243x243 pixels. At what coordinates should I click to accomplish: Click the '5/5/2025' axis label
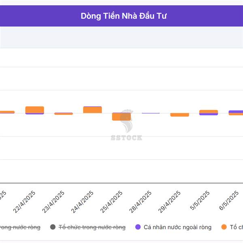(x=200, y=200)
